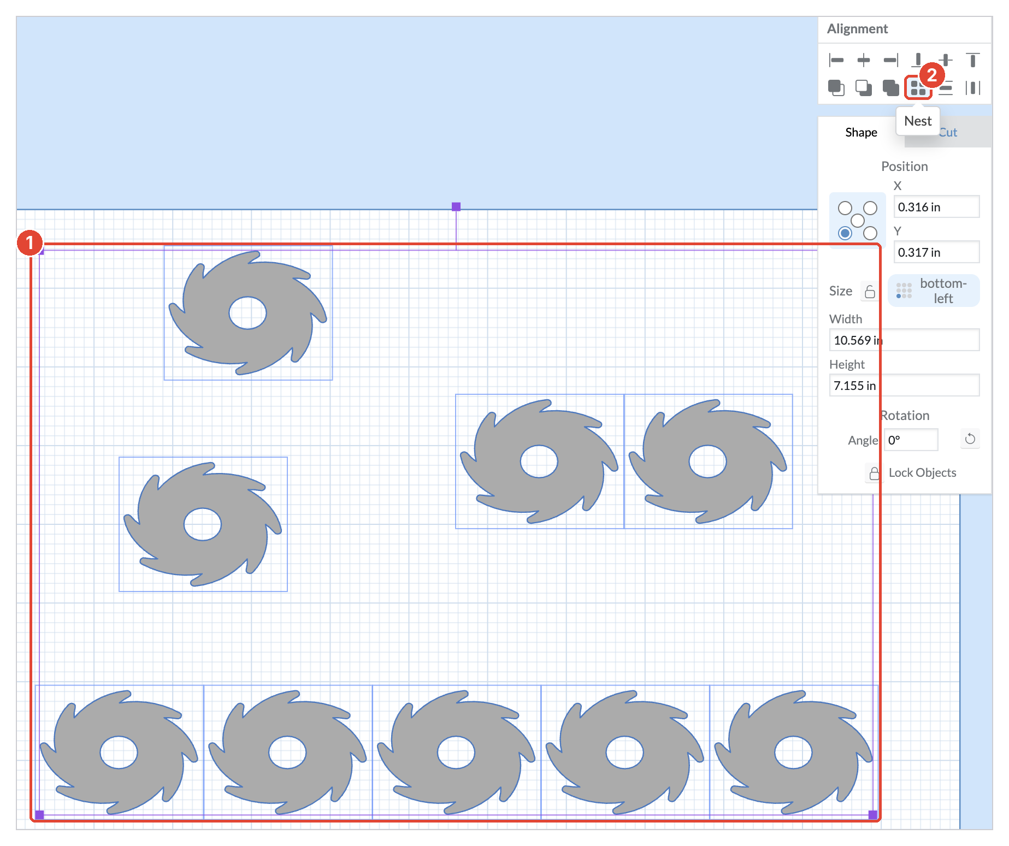Image resolution: width=1009 pixels, height=846 pixels.
Task: Align selected objects to left edge
Action: (x=836, y=60)
